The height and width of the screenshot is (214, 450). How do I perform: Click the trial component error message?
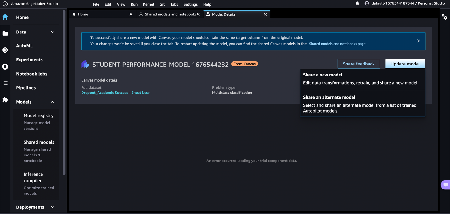[x=252, y=160]
